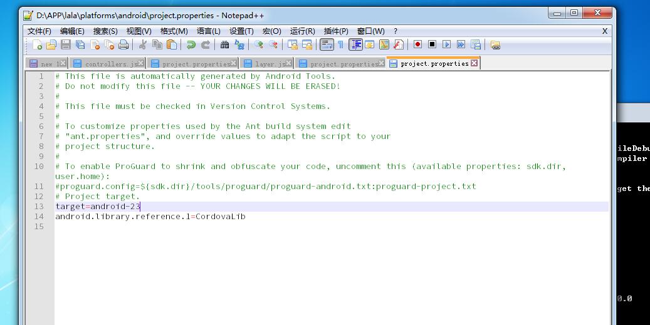Image resolution: width=650 pixels, height=325 pixels.
Task: Click the android.library.reference.1=CordovaLib line
Action: pos(150,216)
